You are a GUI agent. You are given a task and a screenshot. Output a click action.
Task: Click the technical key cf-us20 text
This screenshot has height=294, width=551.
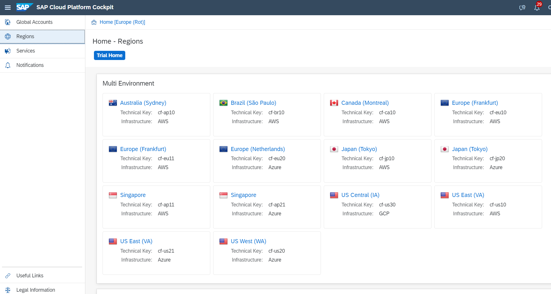(x=277, y=251)
